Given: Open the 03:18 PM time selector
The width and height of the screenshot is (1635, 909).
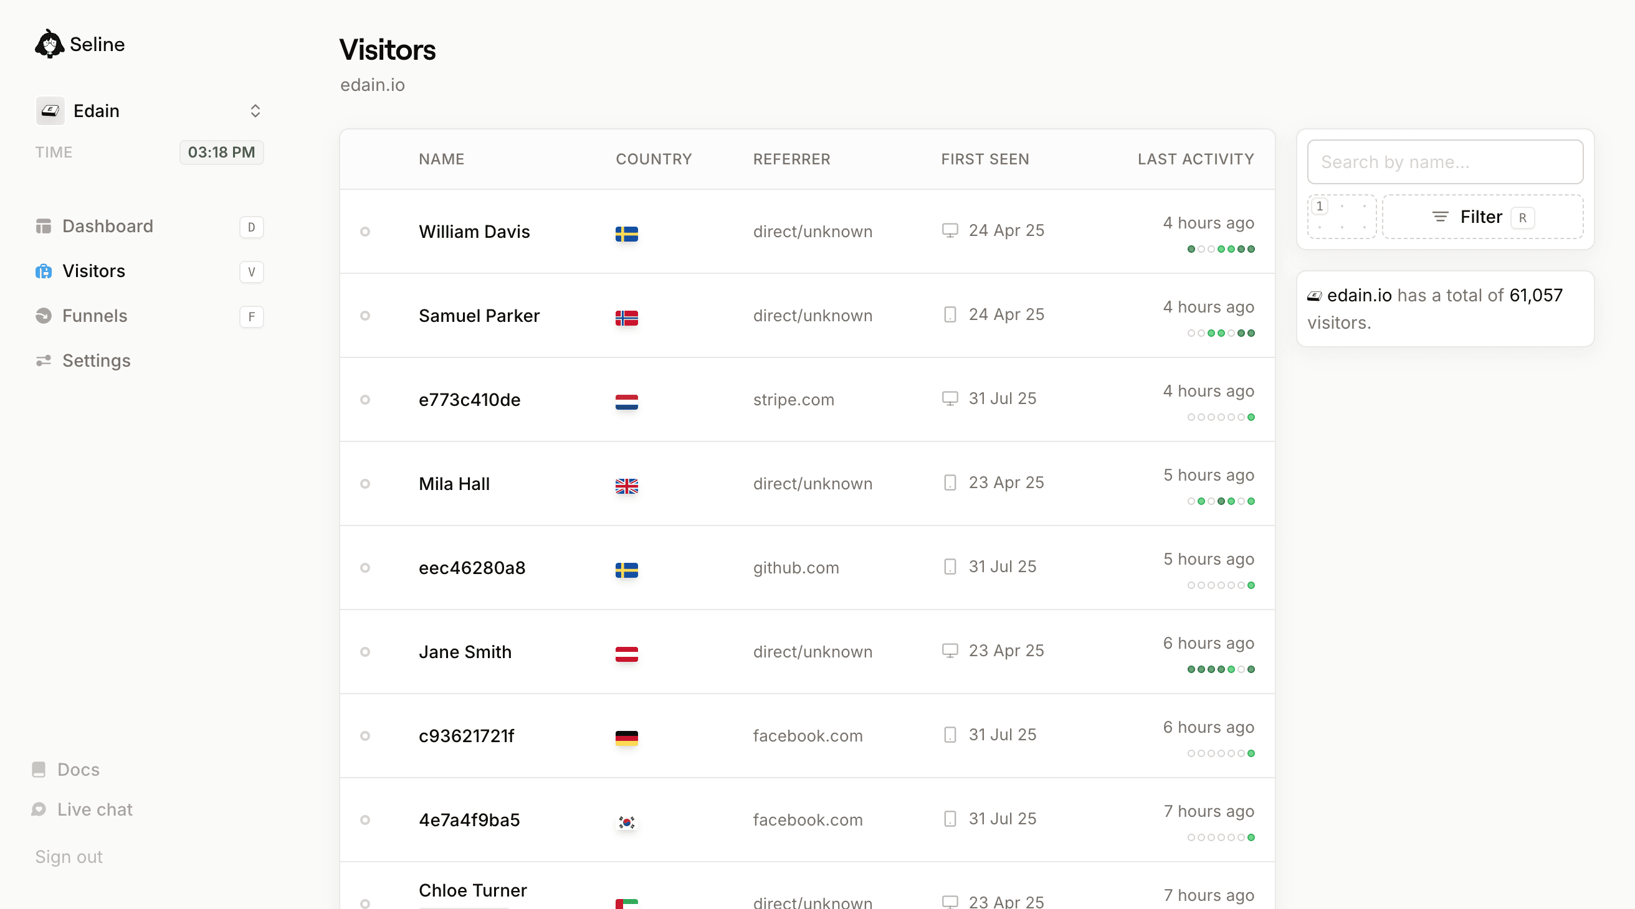Looking at the screenshot, I should 221,153.
